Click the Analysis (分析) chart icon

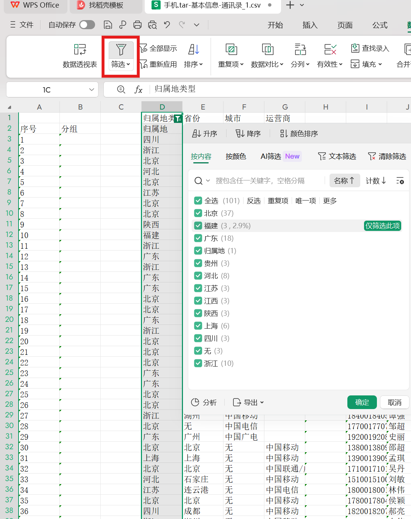195,402
